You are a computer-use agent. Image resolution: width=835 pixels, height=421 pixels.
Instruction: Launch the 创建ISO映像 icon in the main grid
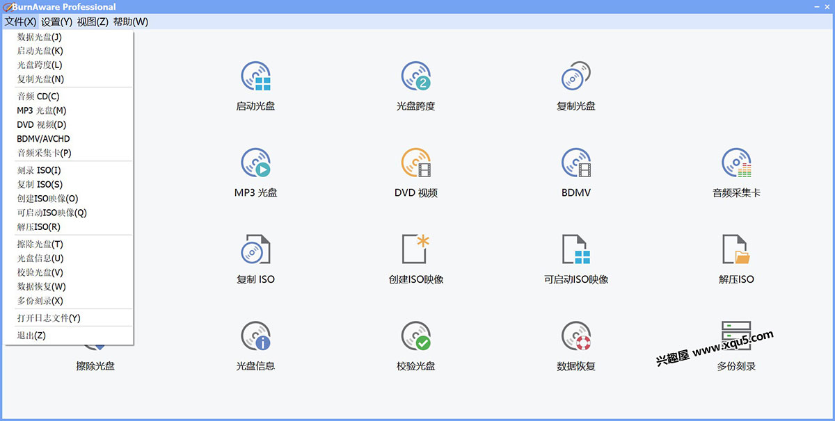click(x=416, y=249)
